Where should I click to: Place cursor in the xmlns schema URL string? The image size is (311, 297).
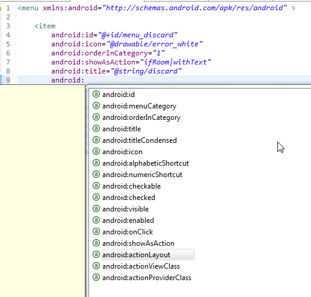coord(194,8)
